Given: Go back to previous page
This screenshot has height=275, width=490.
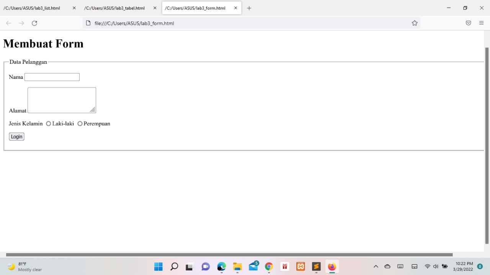Looking at the screenshot, I should point(8,23).
